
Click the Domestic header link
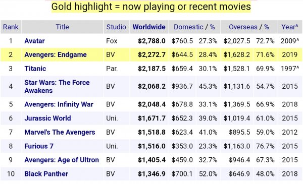188,27
